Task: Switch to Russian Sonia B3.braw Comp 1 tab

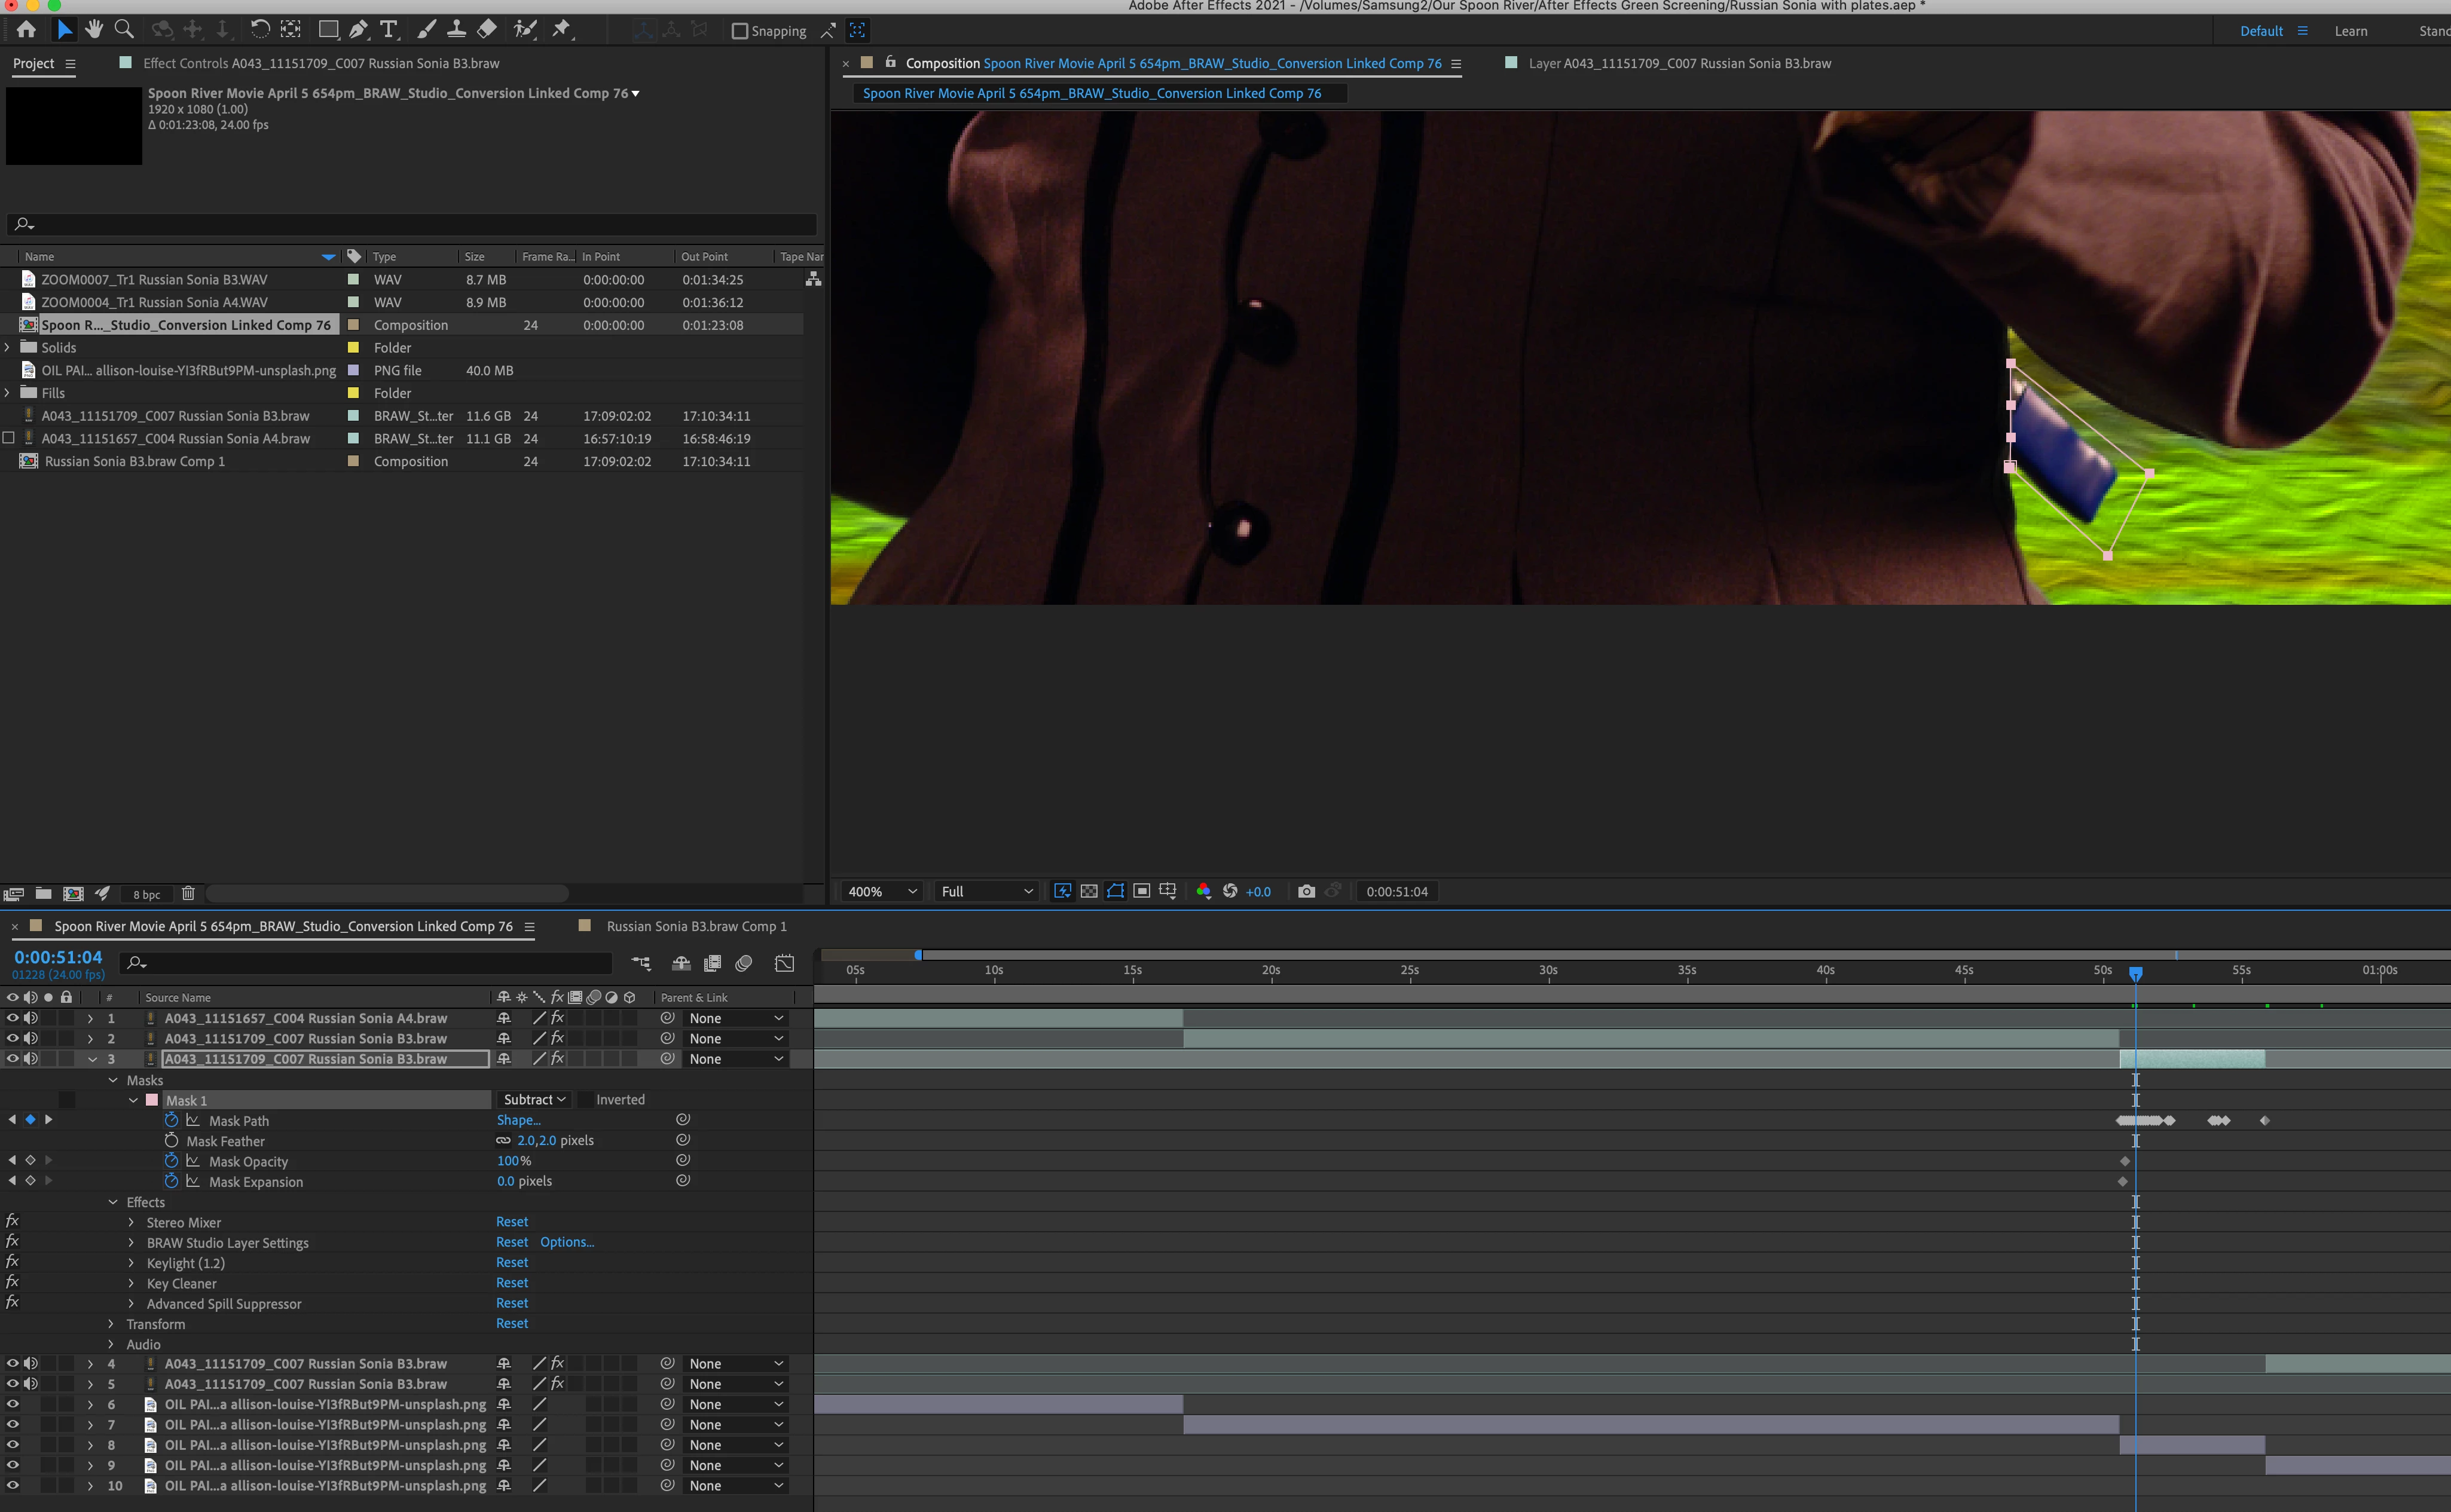Action: click(696, 926)
